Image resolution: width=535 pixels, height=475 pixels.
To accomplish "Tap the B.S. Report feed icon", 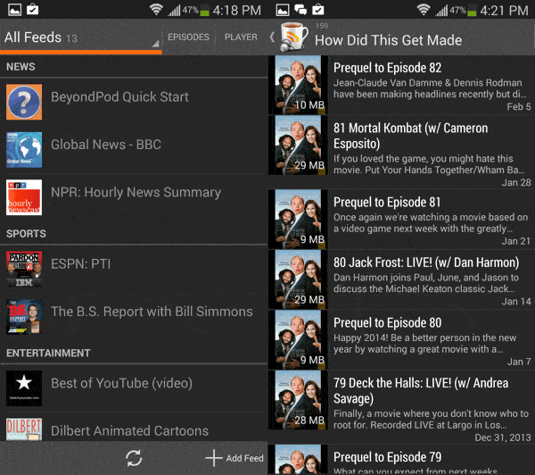I will coord(24,317).
